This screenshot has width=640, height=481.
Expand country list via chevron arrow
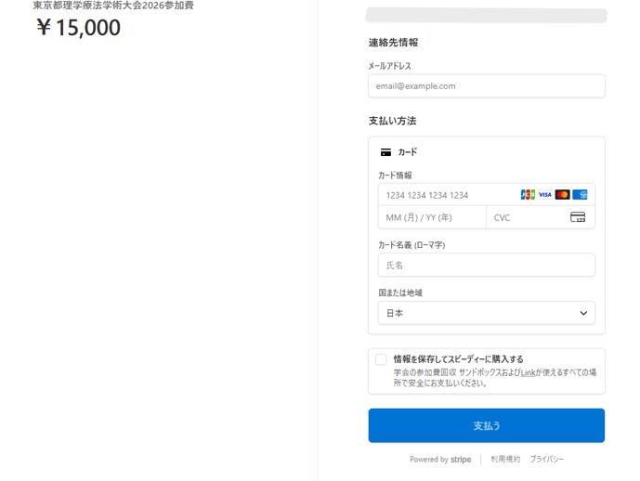583,313
